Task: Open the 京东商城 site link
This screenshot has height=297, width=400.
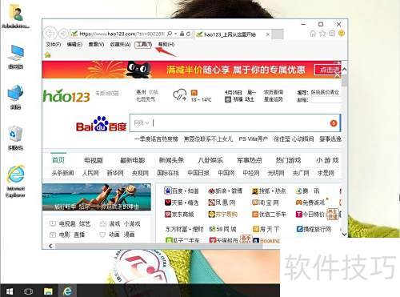Action: click(179, 215)
